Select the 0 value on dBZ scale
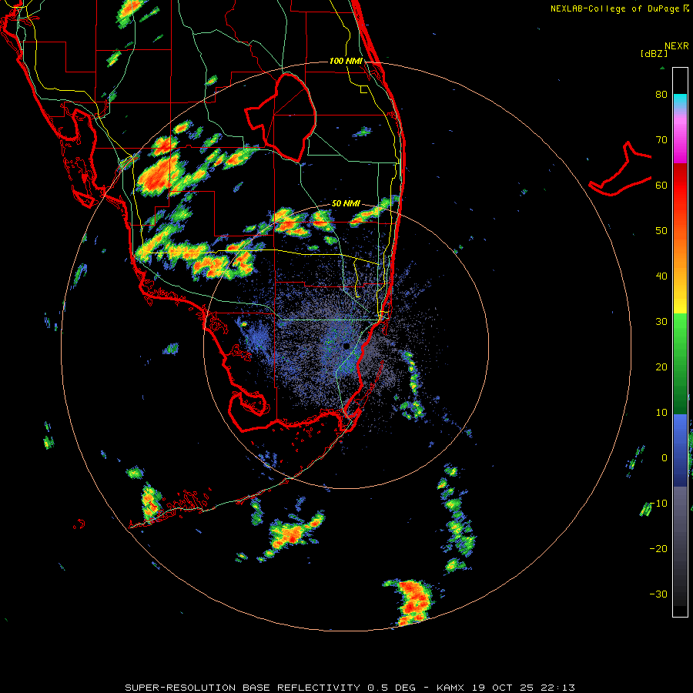Viewport: 693px width, 693px height. (x=665, y=458)
